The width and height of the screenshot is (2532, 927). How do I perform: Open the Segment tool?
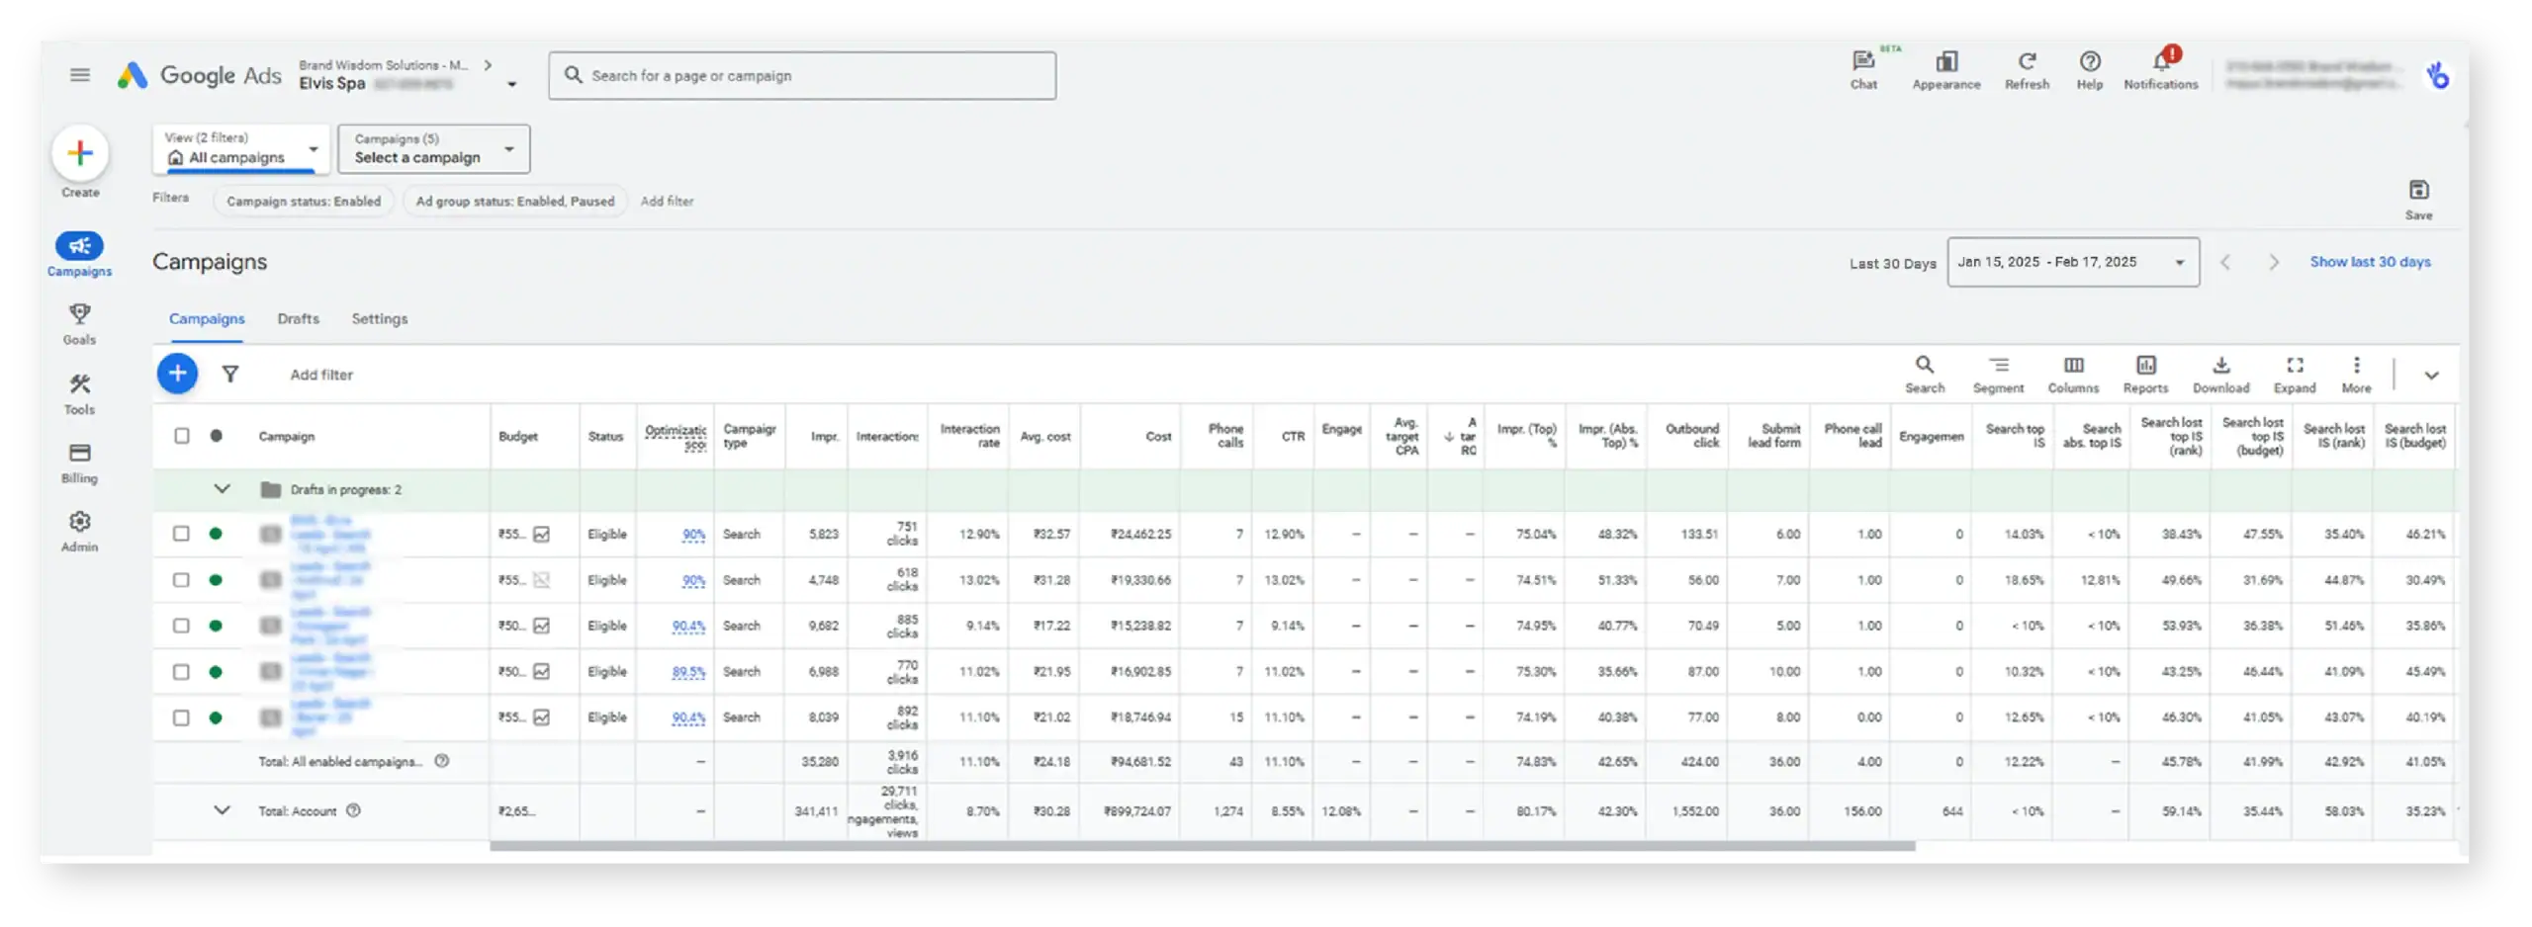click(x=1998, y=375)
